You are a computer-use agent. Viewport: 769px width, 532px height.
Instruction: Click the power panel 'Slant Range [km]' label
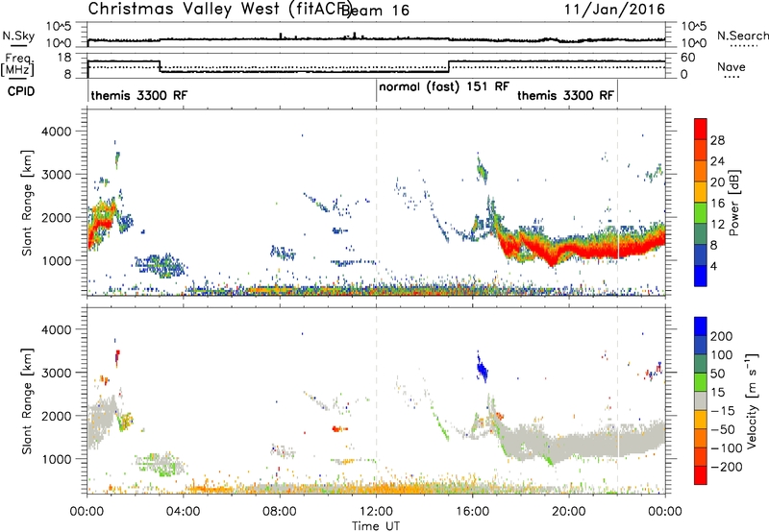(x=27, y=203)
